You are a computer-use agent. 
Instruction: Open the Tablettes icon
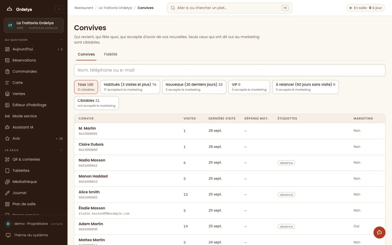[7, 171]
